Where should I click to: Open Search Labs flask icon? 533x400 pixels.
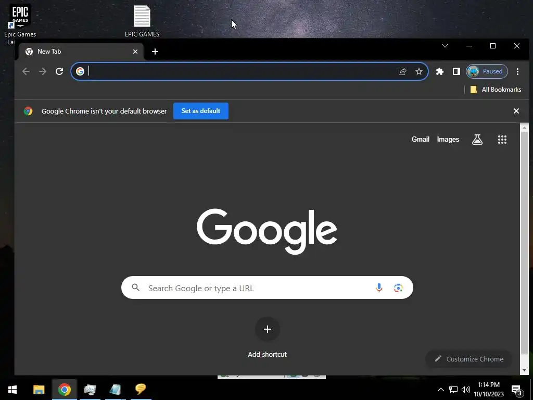coord(477,140)
